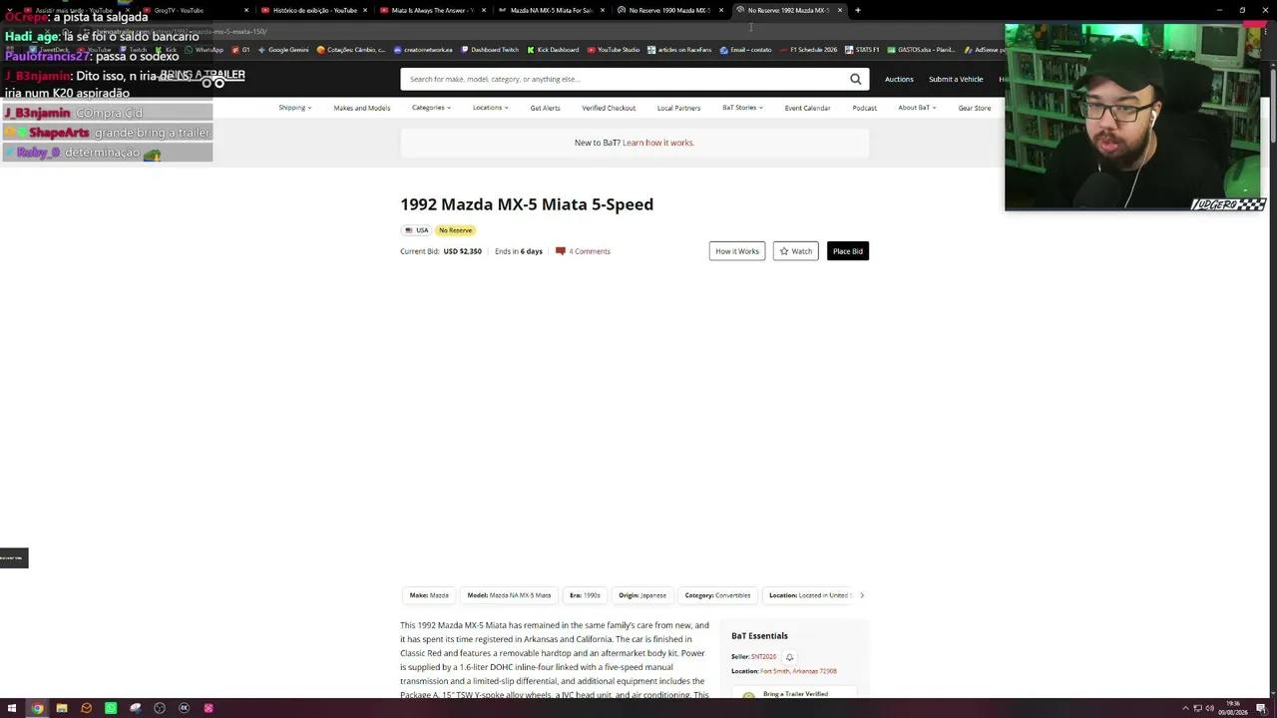Close the 'Histórico de exibição' tab
Image resolution: width=1277 pixels, height=718 pixels.
[365, 10]
